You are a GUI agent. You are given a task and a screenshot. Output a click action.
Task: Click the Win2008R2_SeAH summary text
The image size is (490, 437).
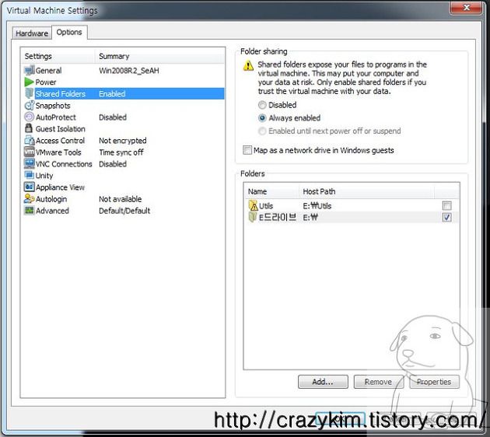129,71
